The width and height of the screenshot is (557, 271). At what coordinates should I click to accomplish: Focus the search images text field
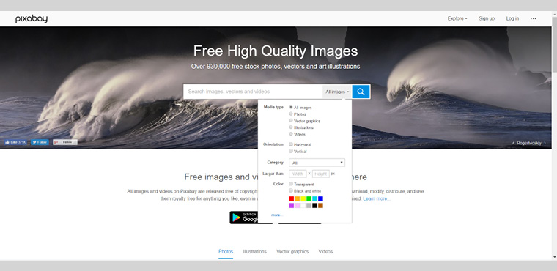[x=253, y=92]
